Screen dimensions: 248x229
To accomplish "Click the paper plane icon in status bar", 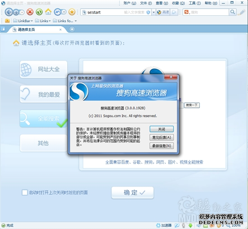I will (177, 225).
